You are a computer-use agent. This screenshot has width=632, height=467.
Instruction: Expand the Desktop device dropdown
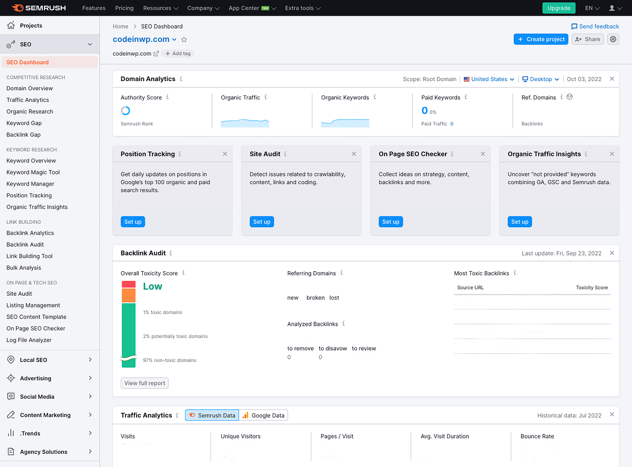[540, 79]
